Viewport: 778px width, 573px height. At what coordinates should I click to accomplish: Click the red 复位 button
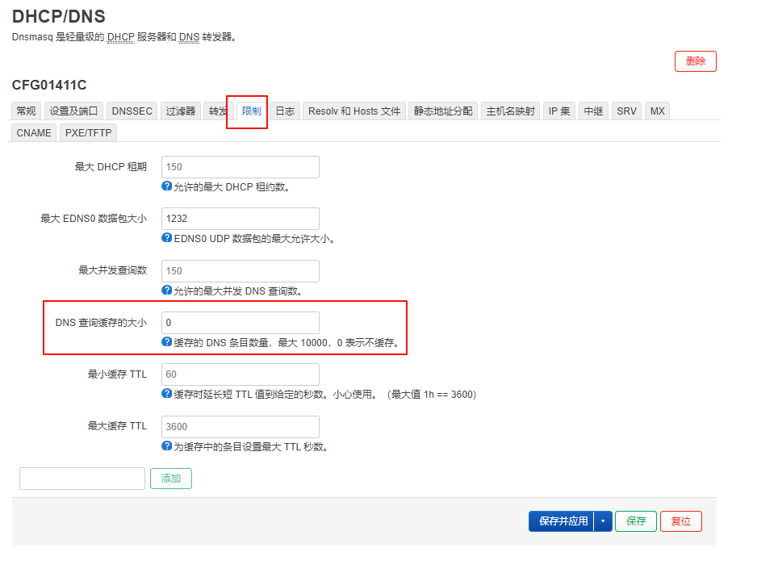681,521
